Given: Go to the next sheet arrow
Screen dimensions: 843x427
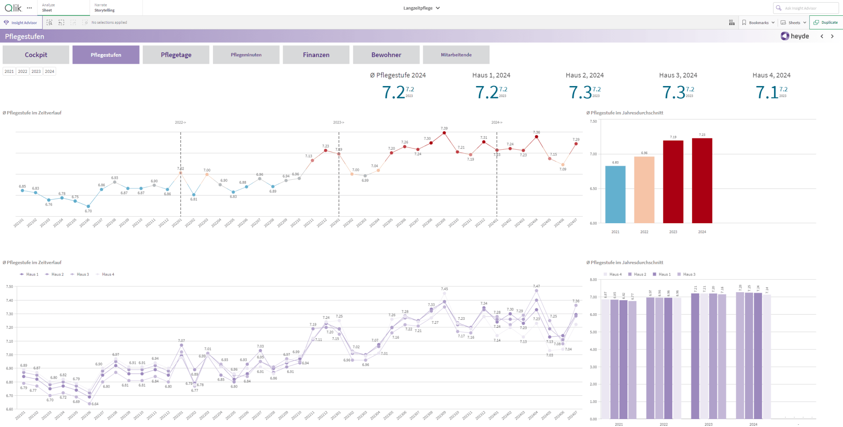Looking at the screenshot, I should (832, 36).
